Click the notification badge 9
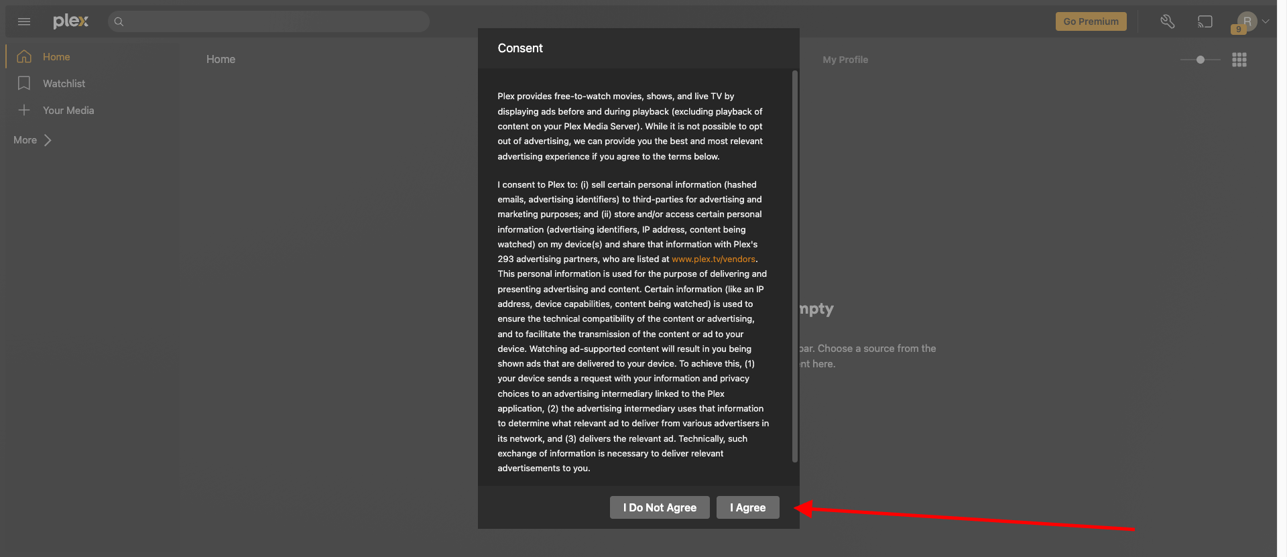Screen dimensions: 1287x557 pos(1238,29)
